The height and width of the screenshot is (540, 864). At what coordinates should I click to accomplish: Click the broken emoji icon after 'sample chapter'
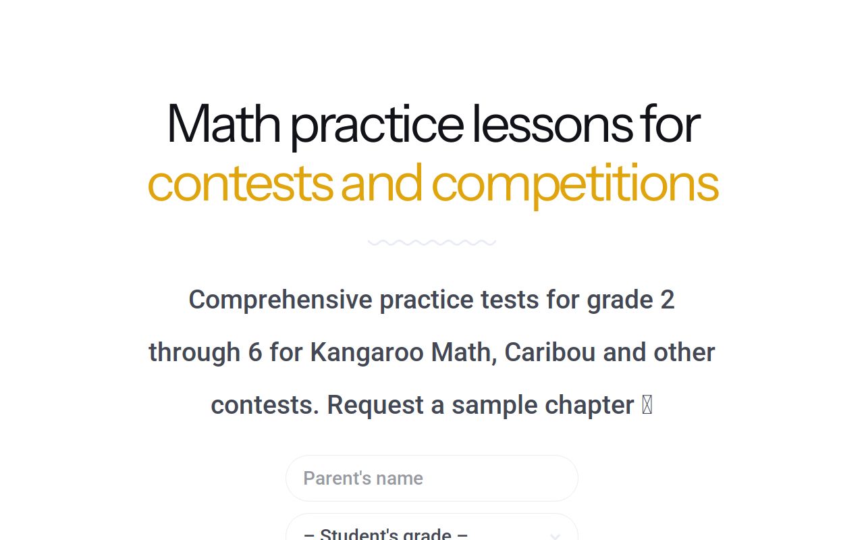coord(649,404)
